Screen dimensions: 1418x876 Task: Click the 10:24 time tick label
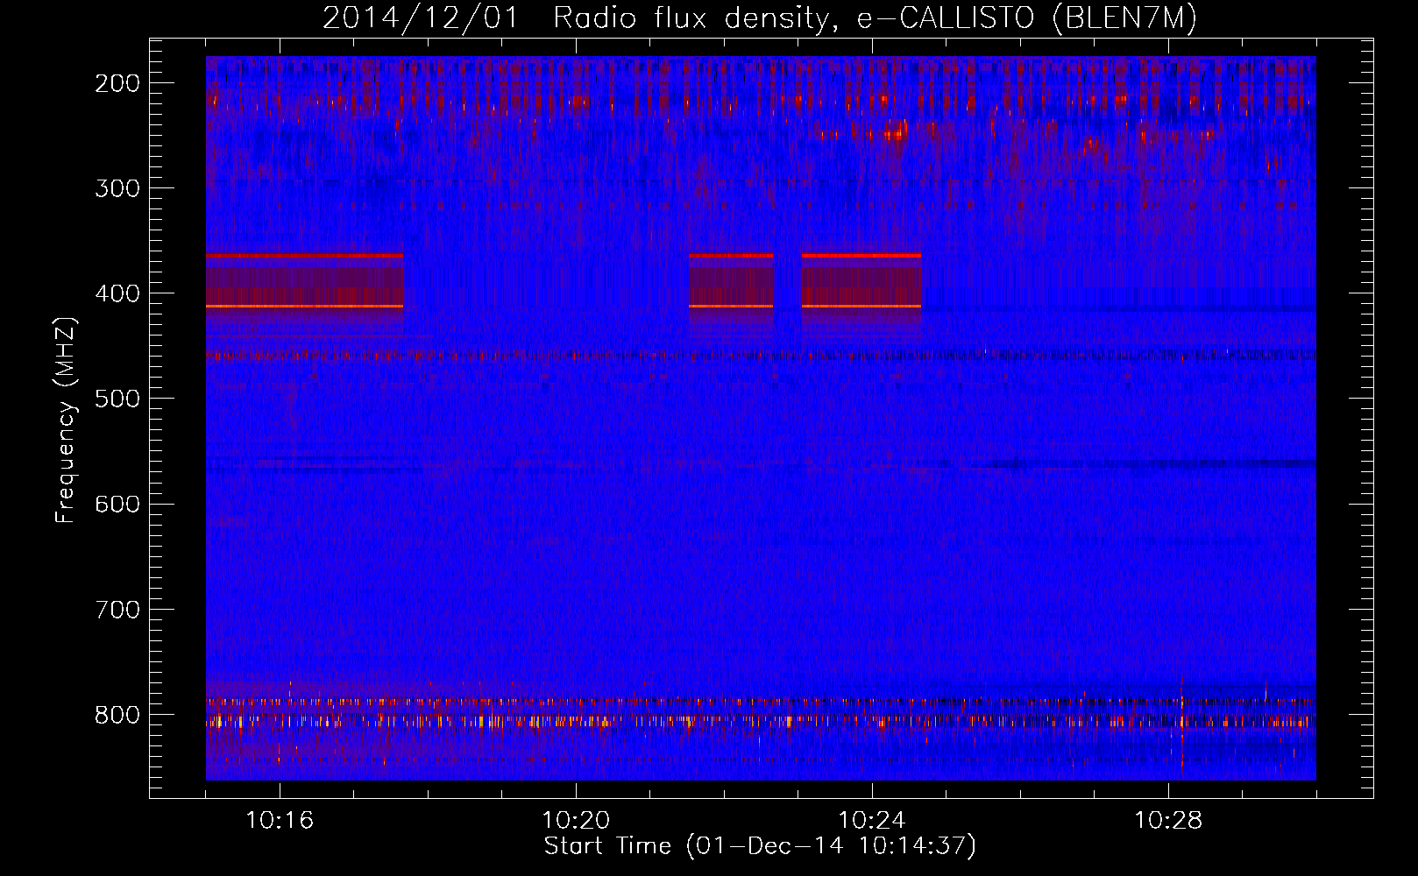pos(872,821)
